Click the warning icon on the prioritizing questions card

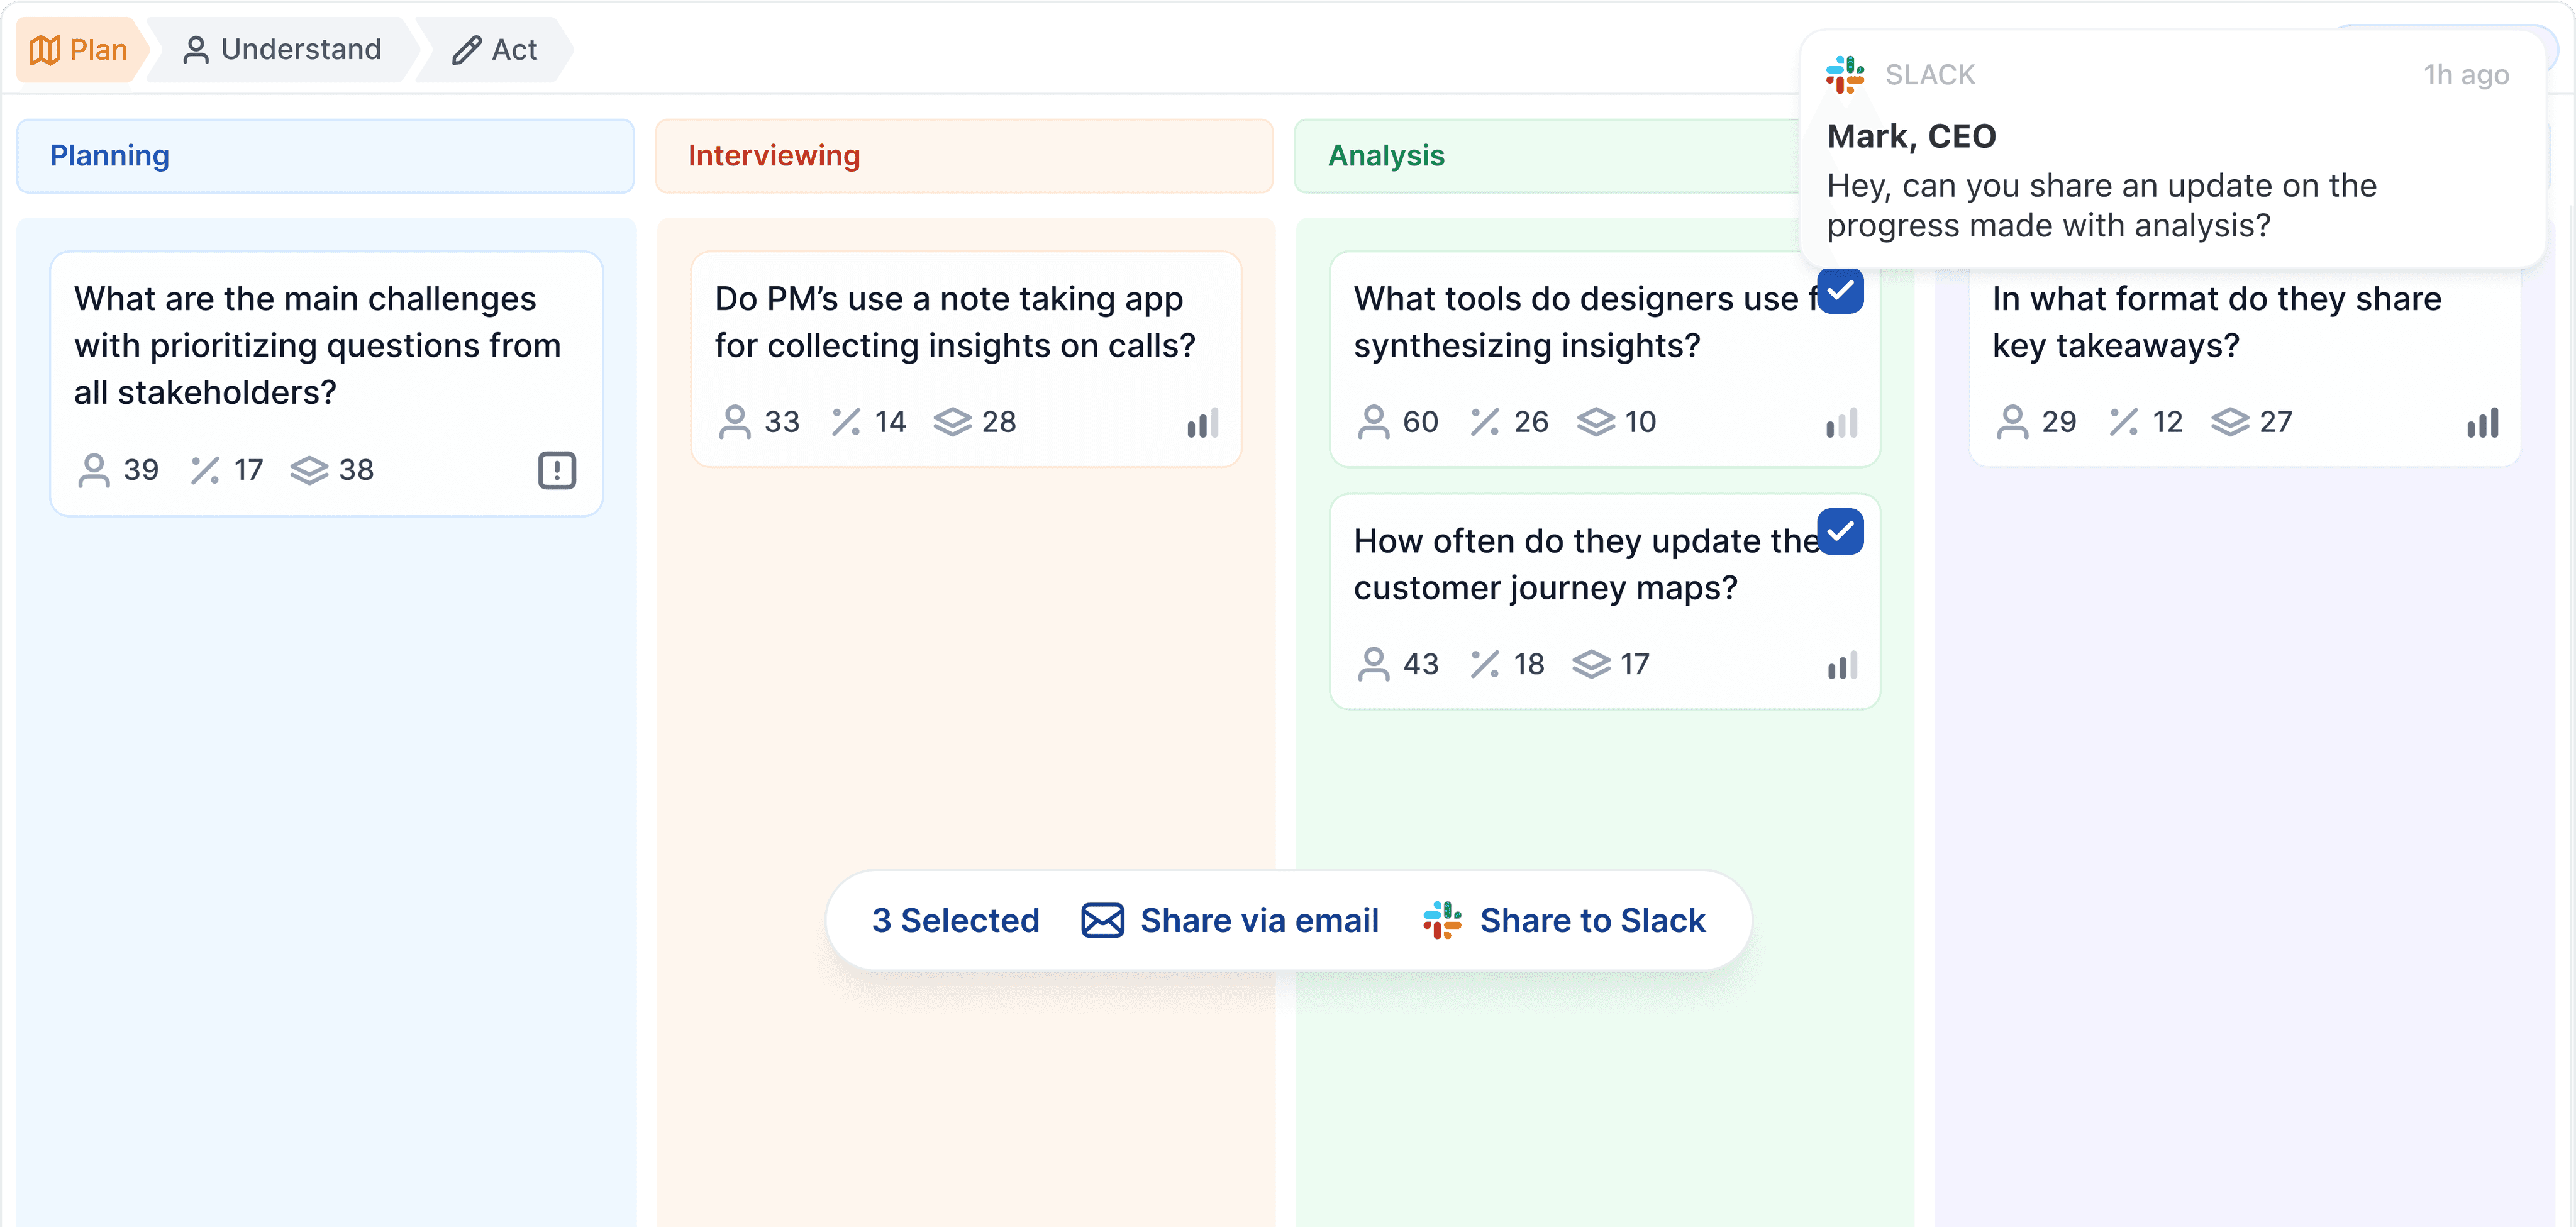(556, 470)
